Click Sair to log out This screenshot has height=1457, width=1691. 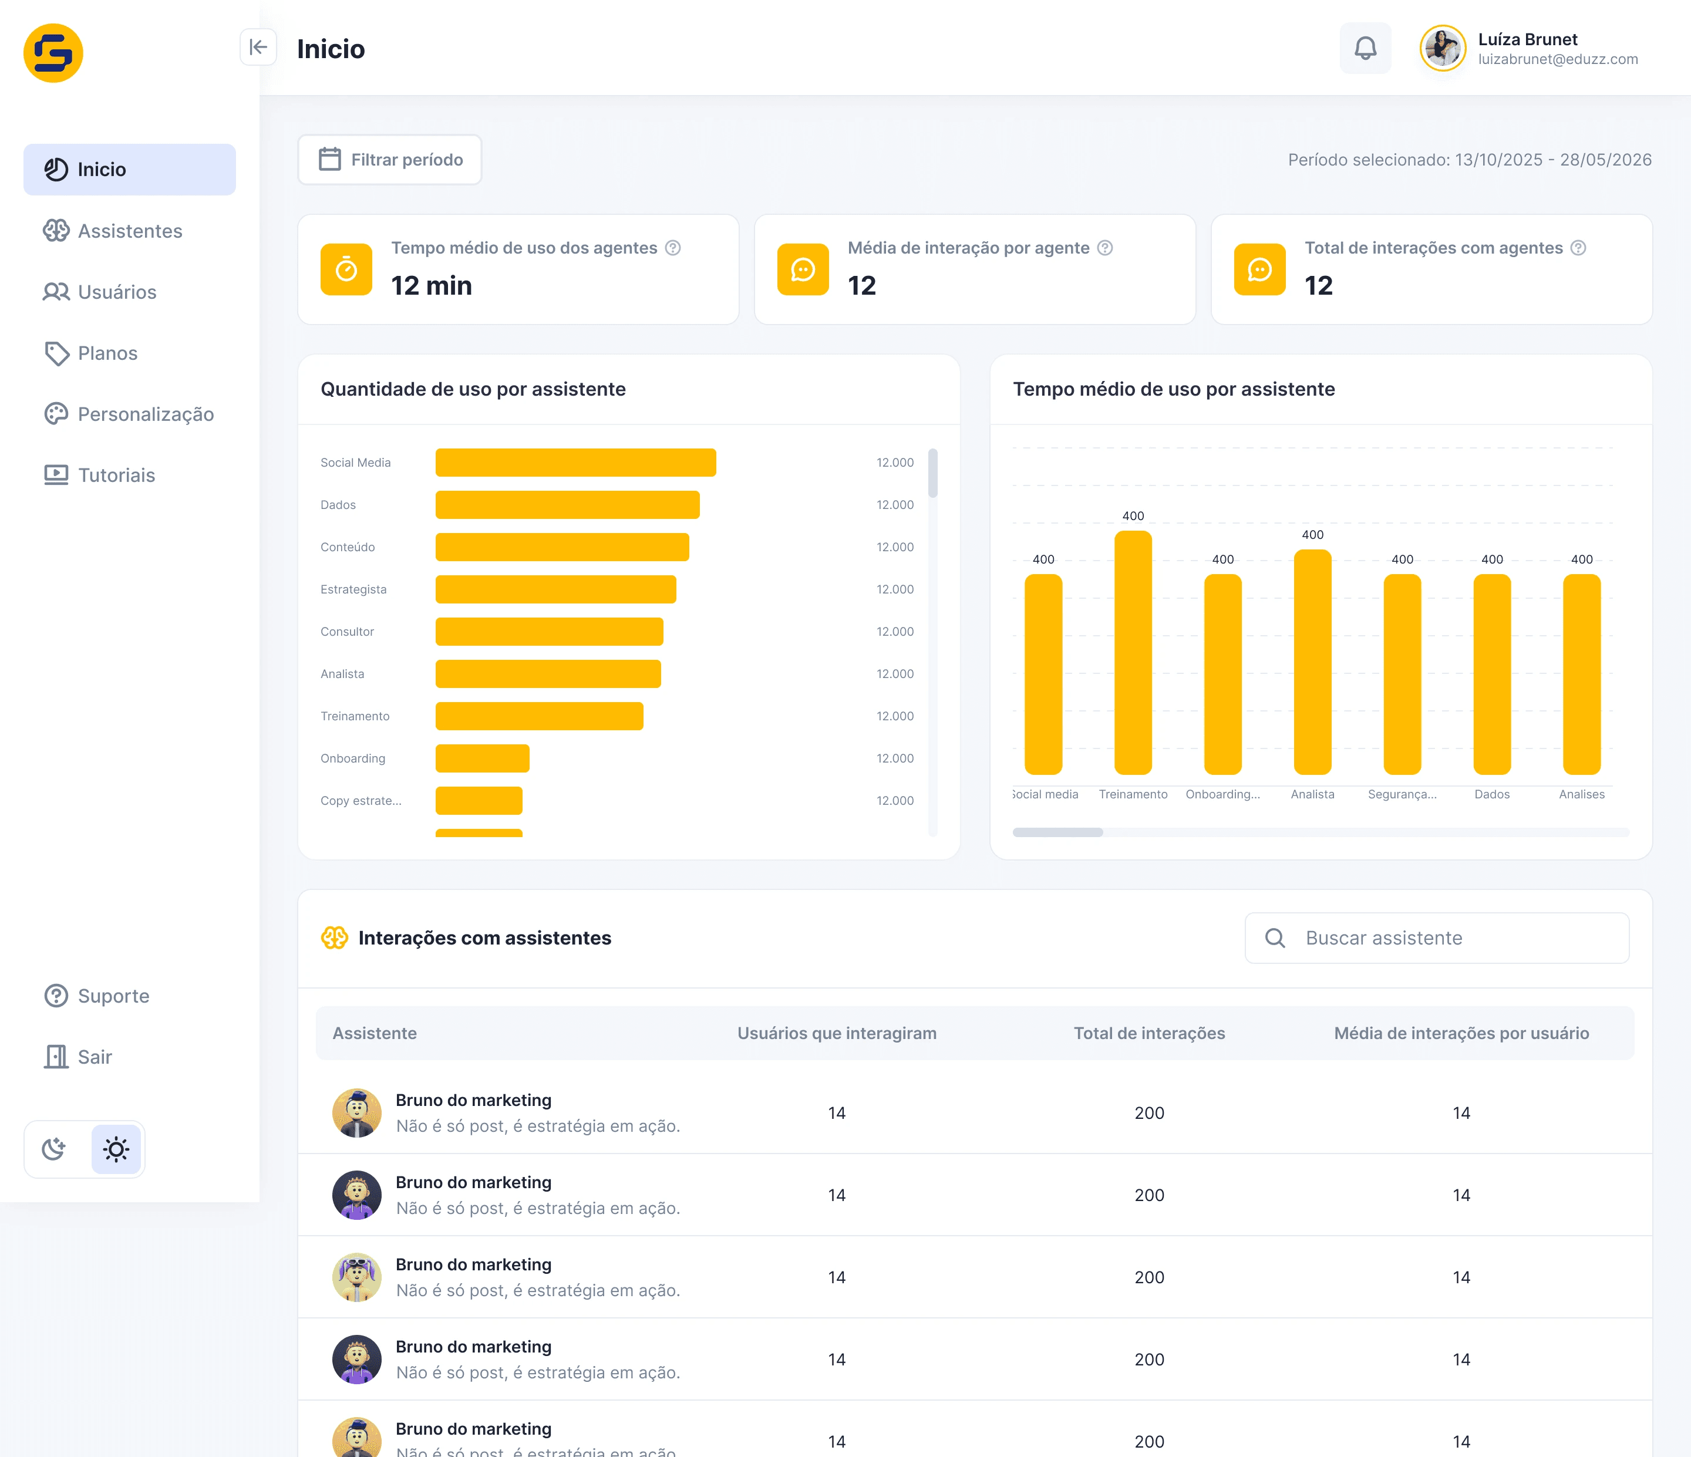[94, 1057]
